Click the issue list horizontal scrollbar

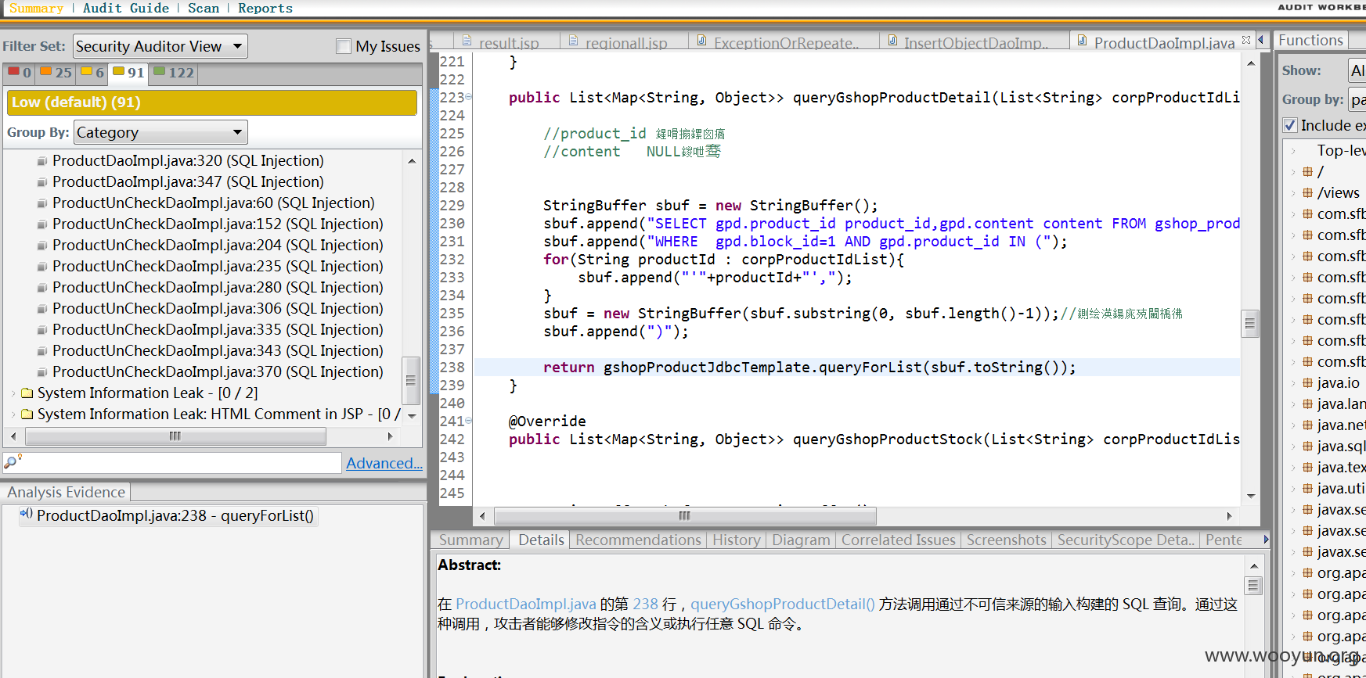coord(174,436)
